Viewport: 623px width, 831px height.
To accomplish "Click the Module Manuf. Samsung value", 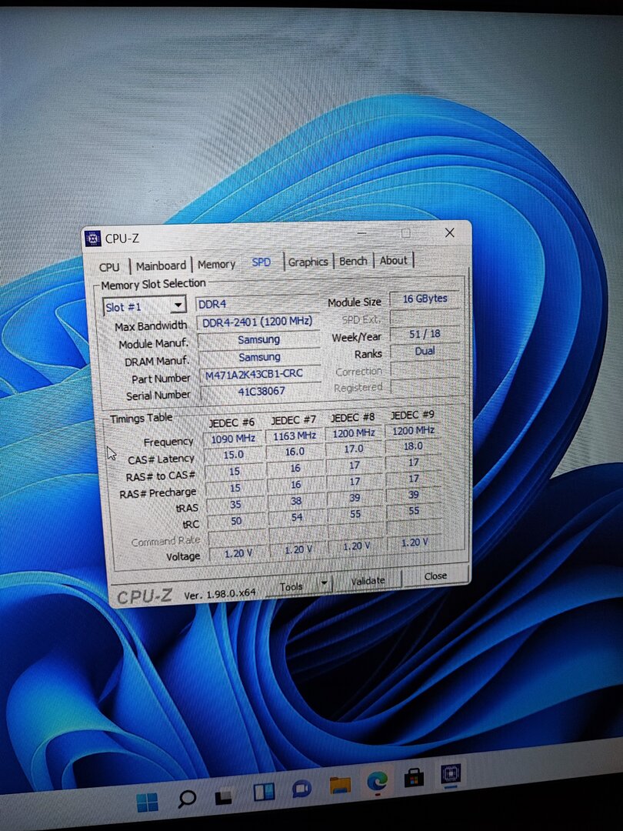I will point(258,340).
